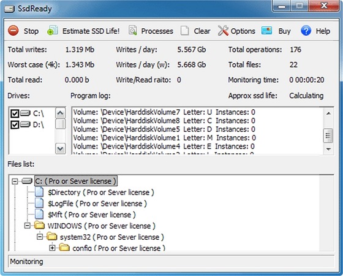Uncheck the C:\ drive checkbox
The width and height of the screenshot is (343, 276).
click(15, 113)
